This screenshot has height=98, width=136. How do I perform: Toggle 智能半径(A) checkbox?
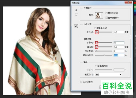pyautogui.click(x=95, y=28)
